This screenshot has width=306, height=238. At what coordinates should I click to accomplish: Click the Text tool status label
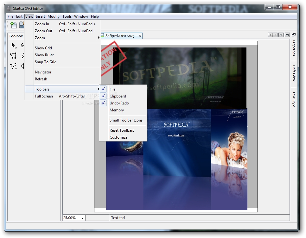(118, 218)
